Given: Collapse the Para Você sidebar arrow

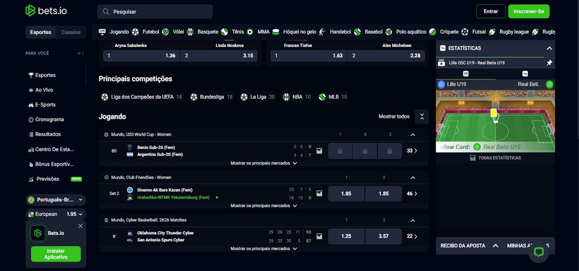Looking at the screenshot, I should click(x=80, y=53).
